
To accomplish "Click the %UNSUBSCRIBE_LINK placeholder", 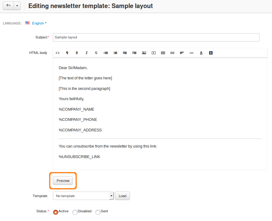I will tap(80, 157).
